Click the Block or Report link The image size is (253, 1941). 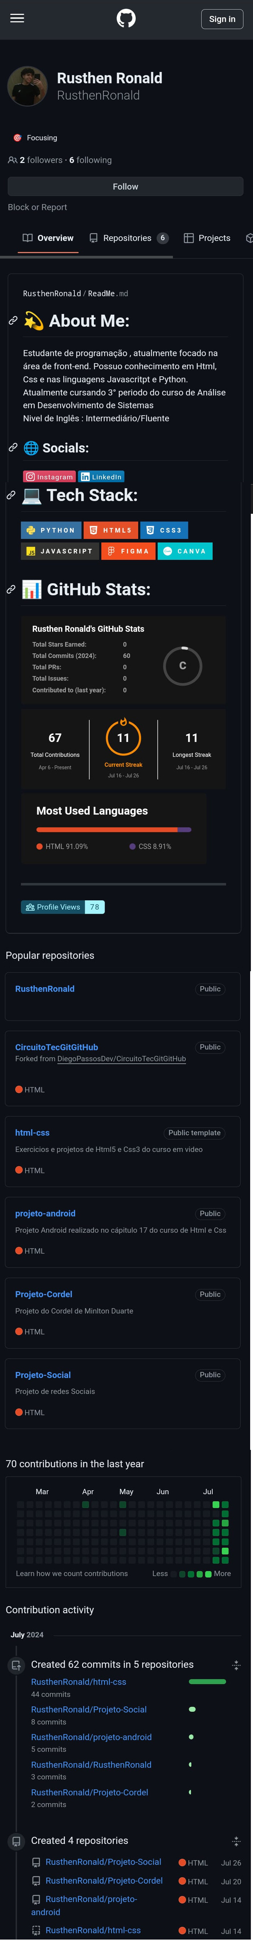coord(37,207)
